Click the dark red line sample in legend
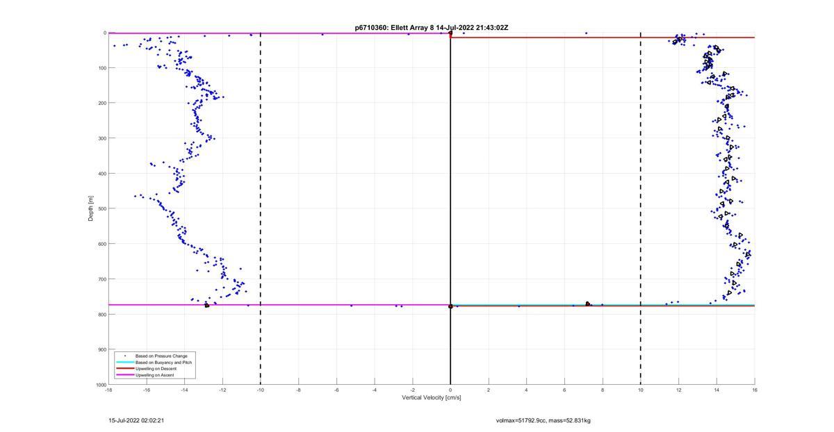Image resolution: width=834 pixels, height=432 pixels. coord(124,369)
